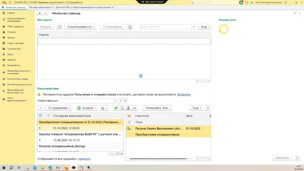304x171 pixels.
Task: Click the Зарплата icon in sidebar
Action: pyautogui.click(x=4, y=60)
